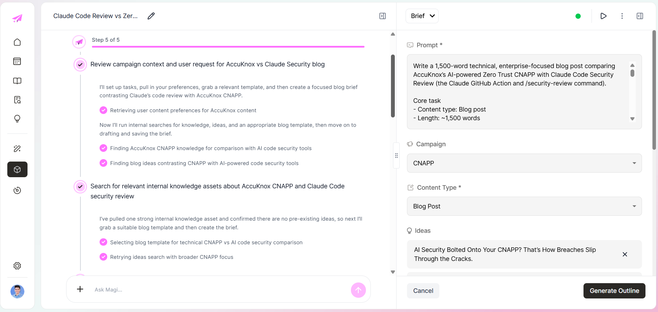This screenshot has width=658, height=312.
Task: Click the 'Claude Code Review vs Zer...' title
Action: [x=95, y=16]
